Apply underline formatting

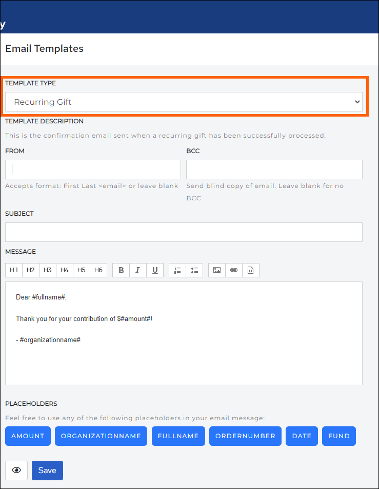(x=155, y=270)
